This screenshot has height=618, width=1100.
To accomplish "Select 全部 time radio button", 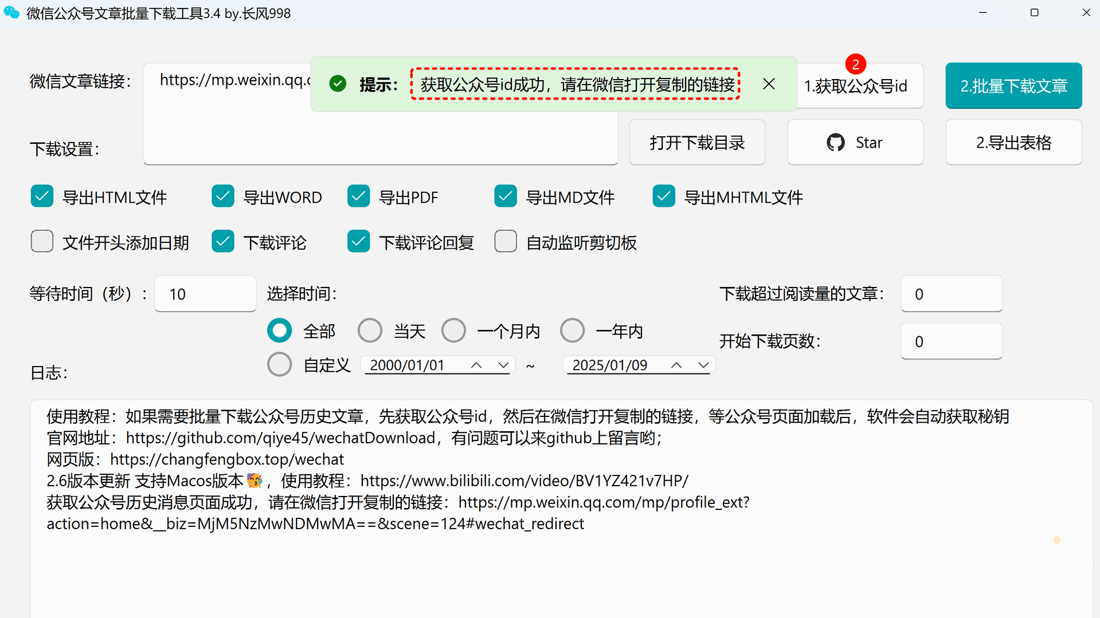I will (279, 330).
